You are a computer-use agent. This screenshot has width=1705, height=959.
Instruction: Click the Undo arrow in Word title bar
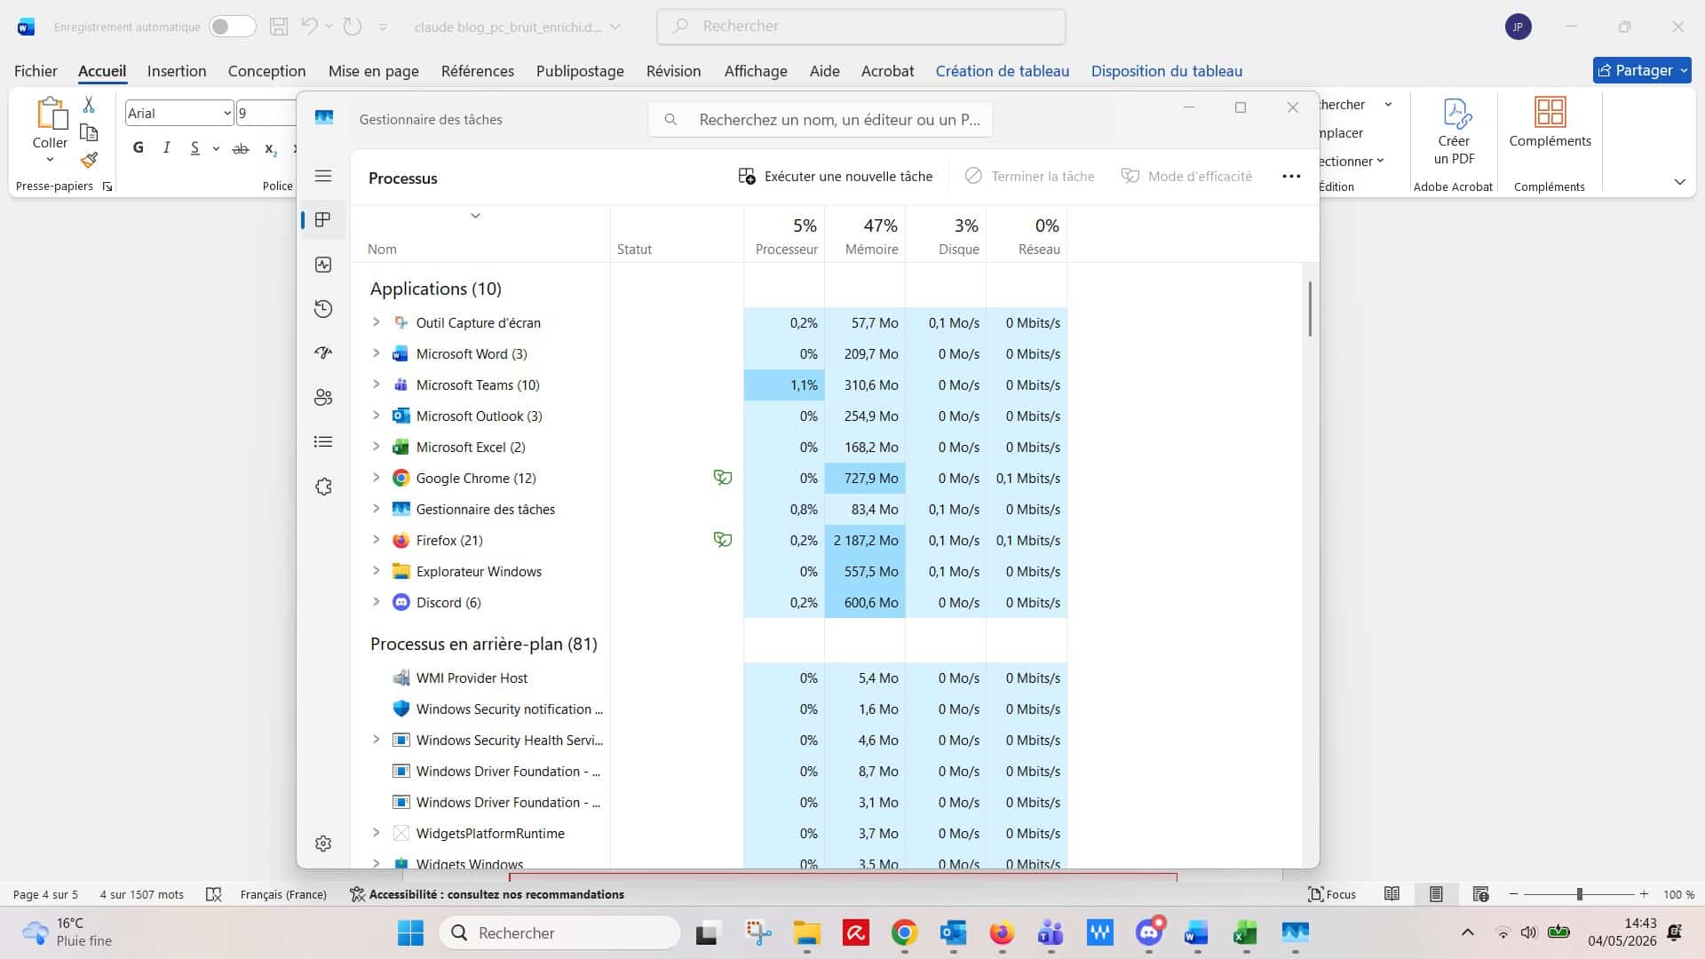click(x=309, y=27)
